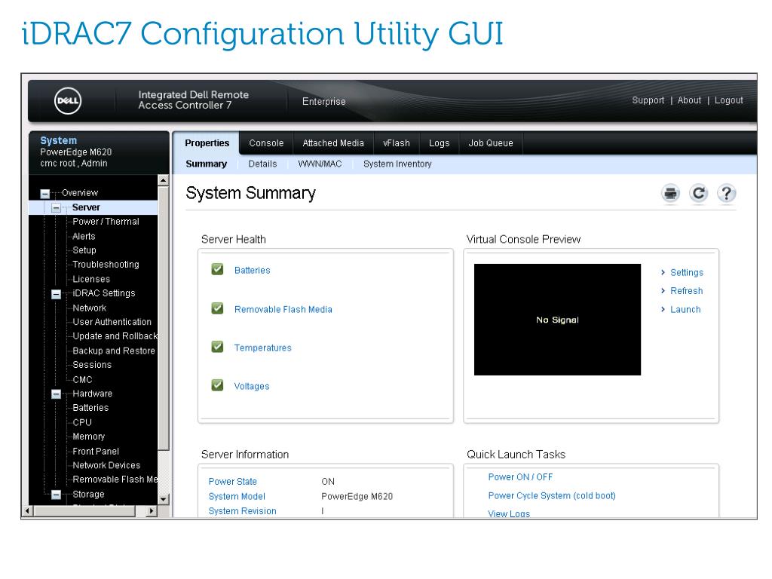Click Power Cycle System (cold boot)
This screenshot has height=579, width=772.
click(551, 495)
